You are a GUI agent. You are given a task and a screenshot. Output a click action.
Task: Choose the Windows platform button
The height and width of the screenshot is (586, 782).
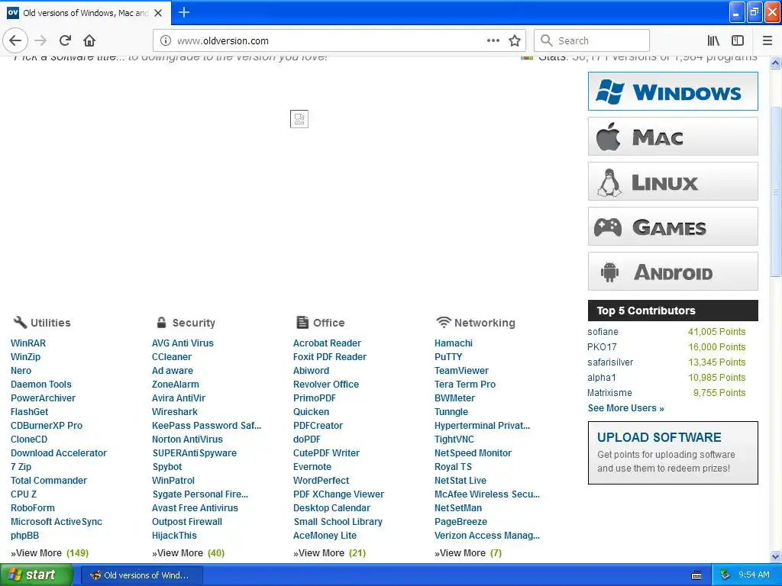(x=673, y=92)
